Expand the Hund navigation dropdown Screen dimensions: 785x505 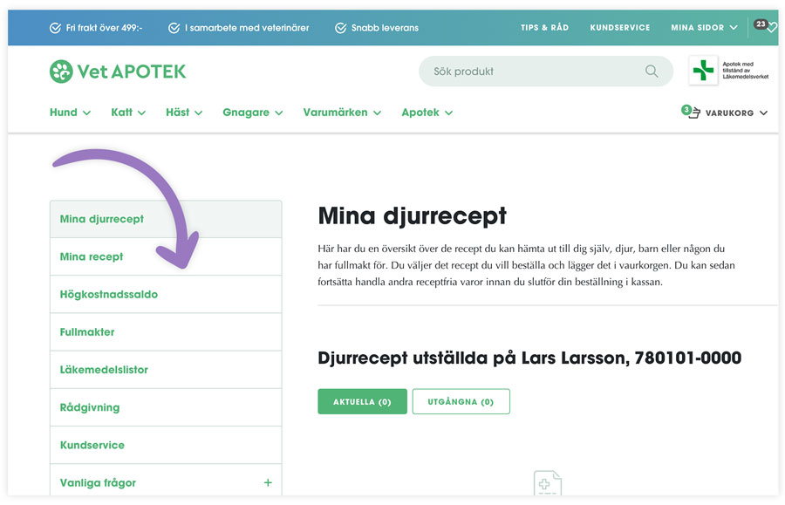(x=70, y=113)
